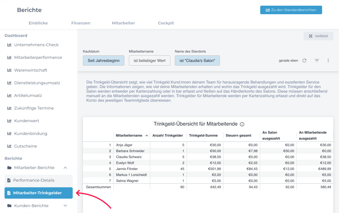Click the chart icon in Standardberichten button

click(x=268, y=10)
